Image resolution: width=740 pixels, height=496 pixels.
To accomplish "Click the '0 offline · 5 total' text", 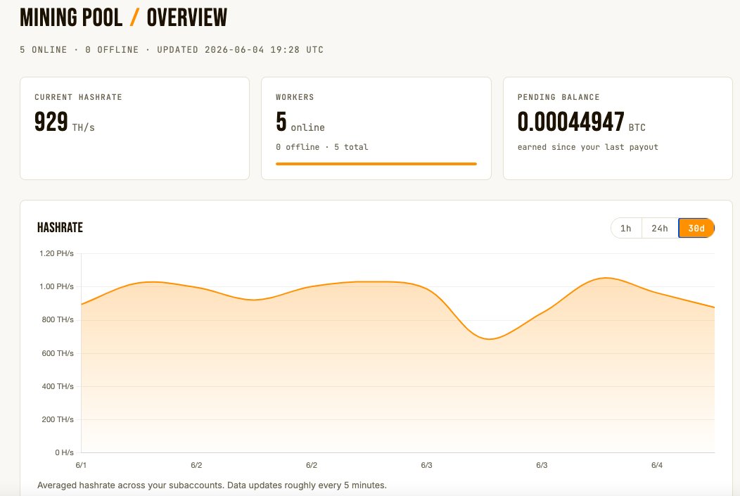I will pos(322,147).
